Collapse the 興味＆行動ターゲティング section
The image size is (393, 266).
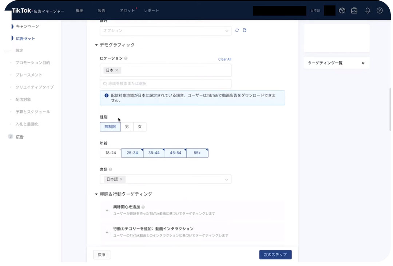click(x=96, y=194)
